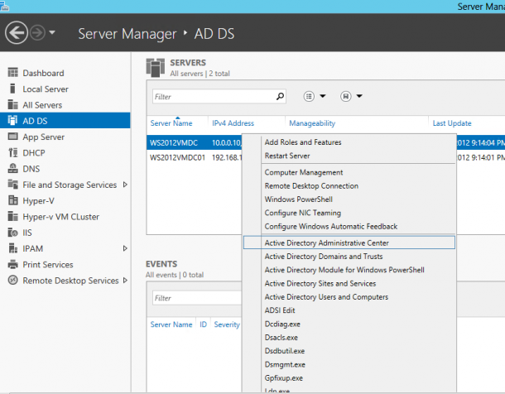This screenshot has height=394, width=505.
Task: Launch ADSI Edit
Action: pos(349,310)
